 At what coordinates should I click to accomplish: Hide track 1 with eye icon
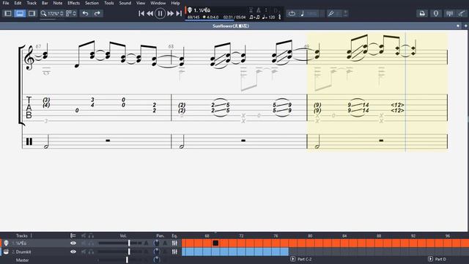(73, 243)
